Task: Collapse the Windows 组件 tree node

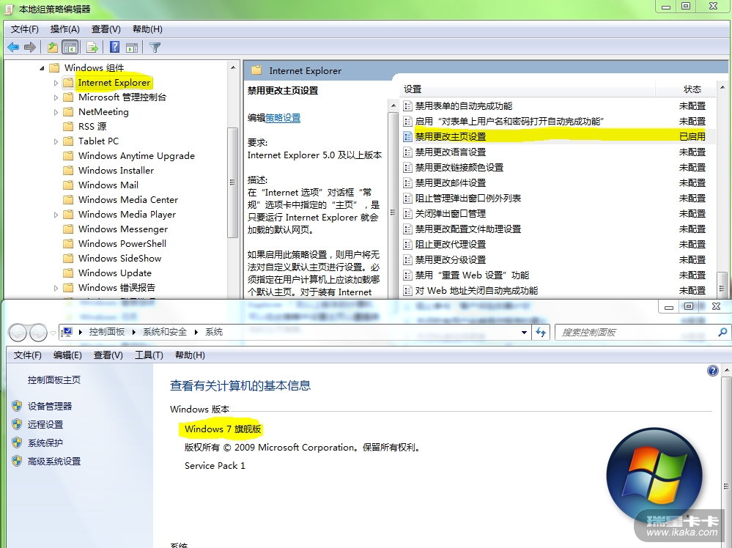Action: pos(42,68)
